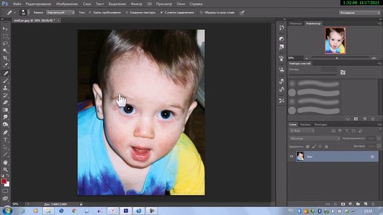Toggle lock transparent pixels

pos(308,146)
